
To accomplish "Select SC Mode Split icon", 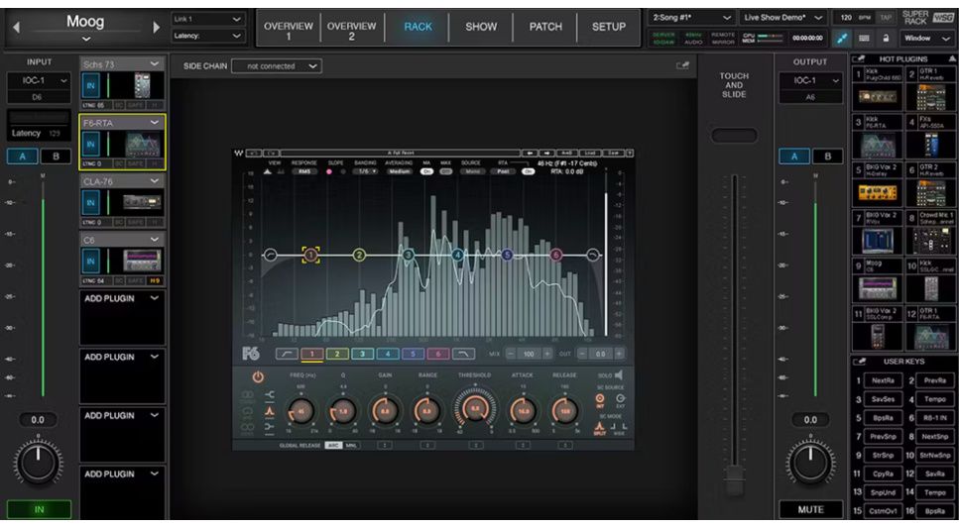I will (x=599, y=428).
